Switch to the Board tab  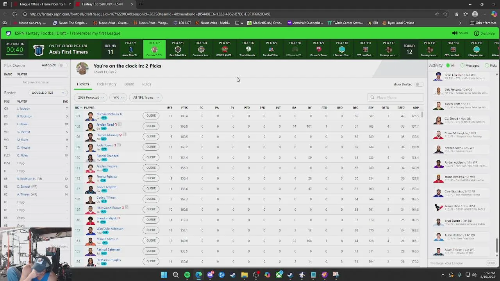click(129, 84)
